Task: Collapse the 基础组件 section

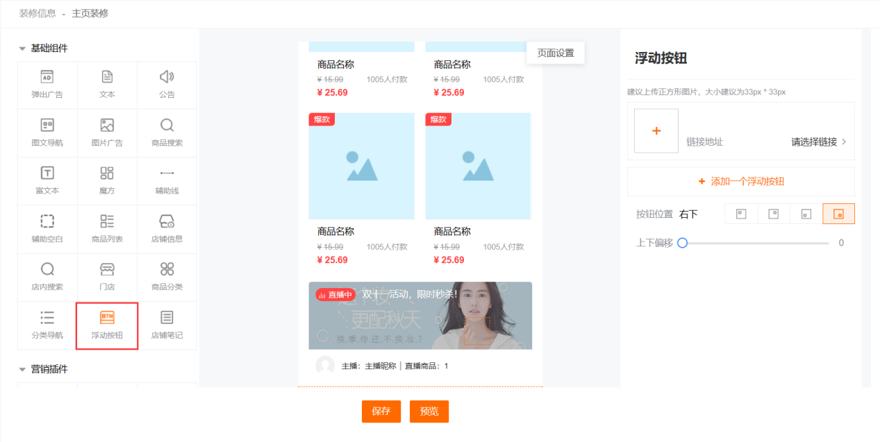Action: tap(23, 49)
